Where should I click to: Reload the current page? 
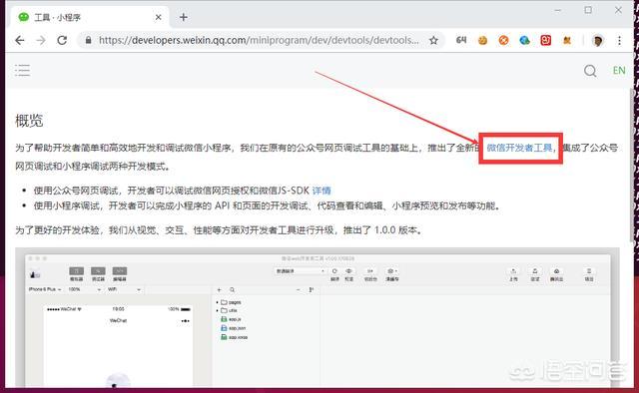[x=62, y=40]
